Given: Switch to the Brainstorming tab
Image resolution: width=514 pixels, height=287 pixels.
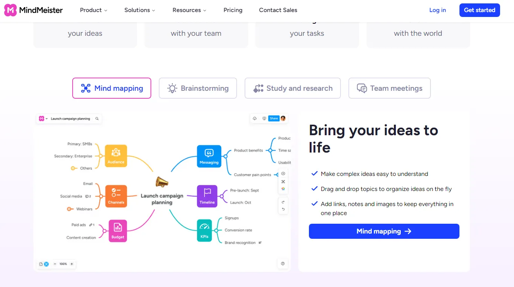Looking at the screenshot, I should pyautogui.click(x=198, y=88).
